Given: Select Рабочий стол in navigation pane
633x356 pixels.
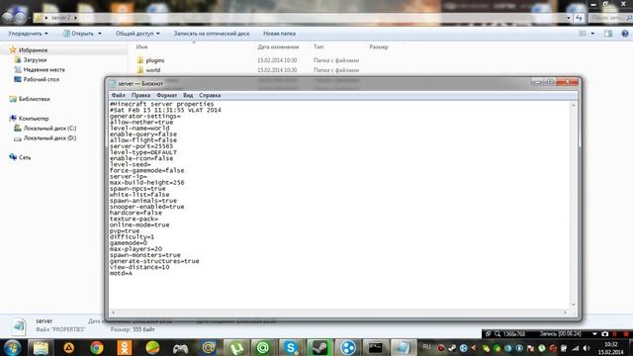Looking at the screenshot, I should pyautogui.click(x=42, y=79).
